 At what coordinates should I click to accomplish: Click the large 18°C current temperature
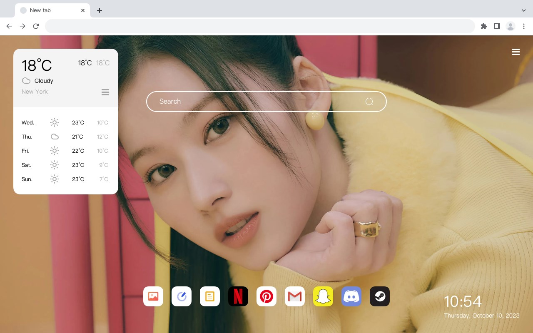[37, 65]
